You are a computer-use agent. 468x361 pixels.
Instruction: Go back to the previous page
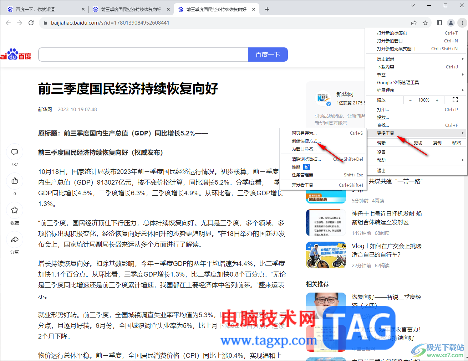8,23
